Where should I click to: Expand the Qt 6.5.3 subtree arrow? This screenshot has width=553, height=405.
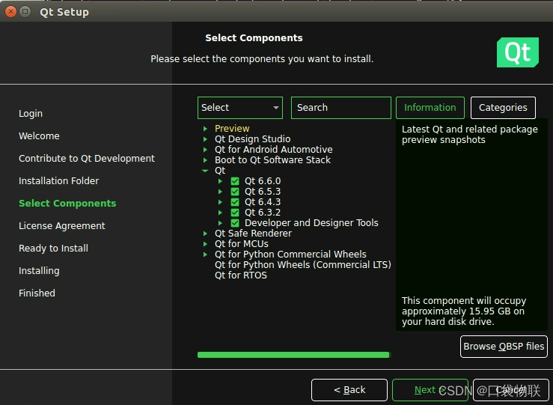pos(220,192)
